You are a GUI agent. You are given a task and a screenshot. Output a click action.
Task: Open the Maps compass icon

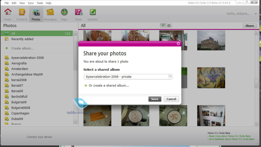[x=64, y=12]
